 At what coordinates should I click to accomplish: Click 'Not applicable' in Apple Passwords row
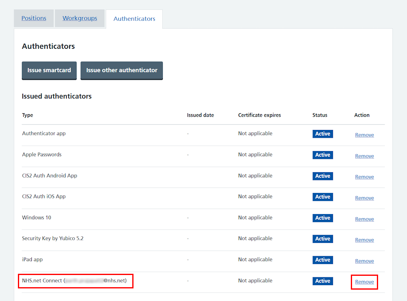255,154
